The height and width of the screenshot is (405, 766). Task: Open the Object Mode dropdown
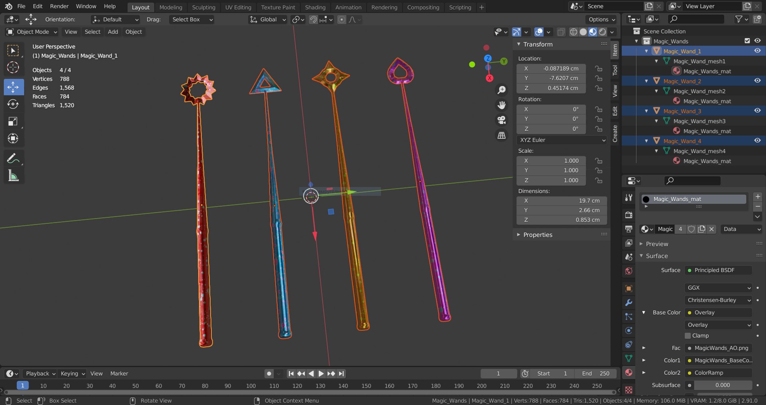32,32
